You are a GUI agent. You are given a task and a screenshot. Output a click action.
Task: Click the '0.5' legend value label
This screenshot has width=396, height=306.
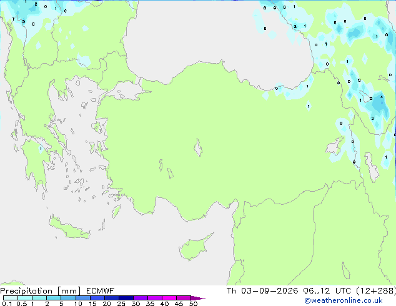point(22,304)
